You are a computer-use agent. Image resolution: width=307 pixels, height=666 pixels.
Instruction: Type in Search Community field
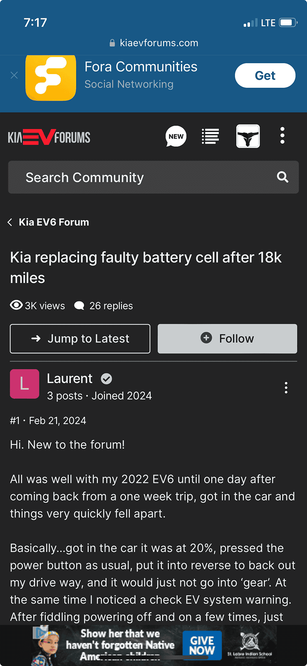click(141, 177)
